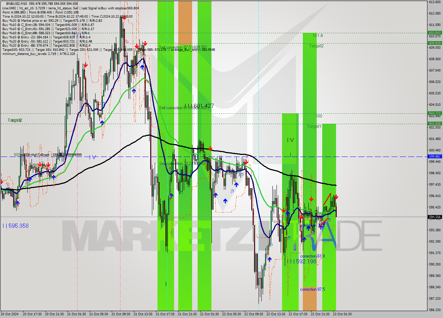Select the 598.450 axis price

click(x=435, y=173)
